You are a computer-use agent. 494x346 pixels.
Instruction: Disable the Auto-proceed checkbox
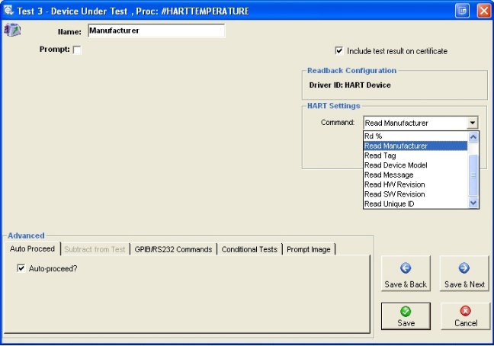click(x=21, y=269)
